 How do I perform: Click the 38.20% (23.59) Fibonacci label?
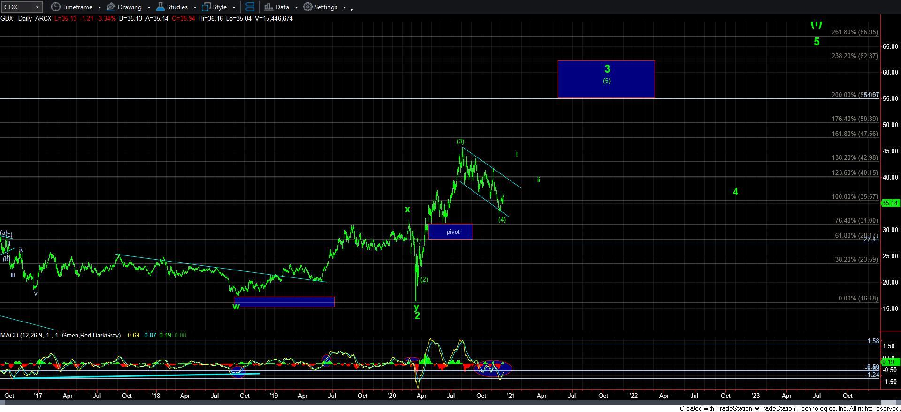[x=856, y=259]
